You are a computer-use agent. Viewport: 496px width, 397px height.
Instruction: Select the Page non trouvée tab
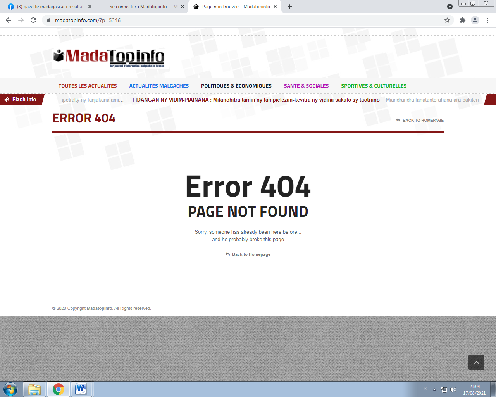(x=235, y=7)
